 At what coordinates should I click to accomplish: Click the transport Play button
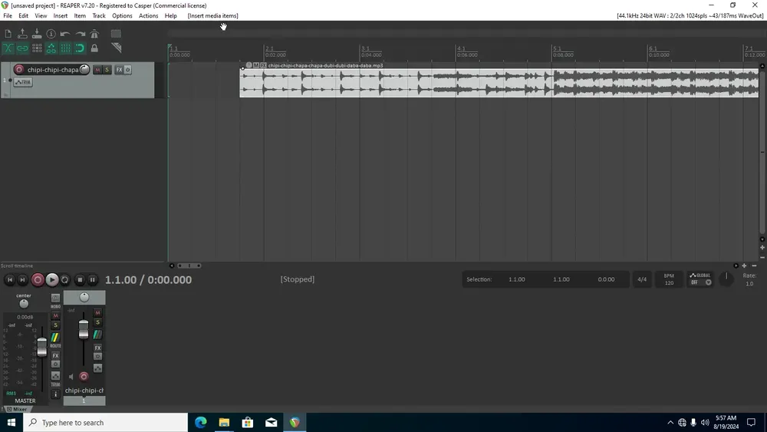(x=51, y=280)
